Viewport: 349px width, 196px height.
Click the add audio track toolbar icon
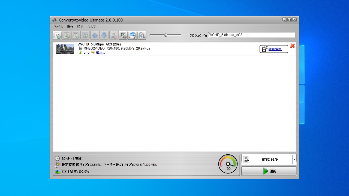tap(67, 35)
